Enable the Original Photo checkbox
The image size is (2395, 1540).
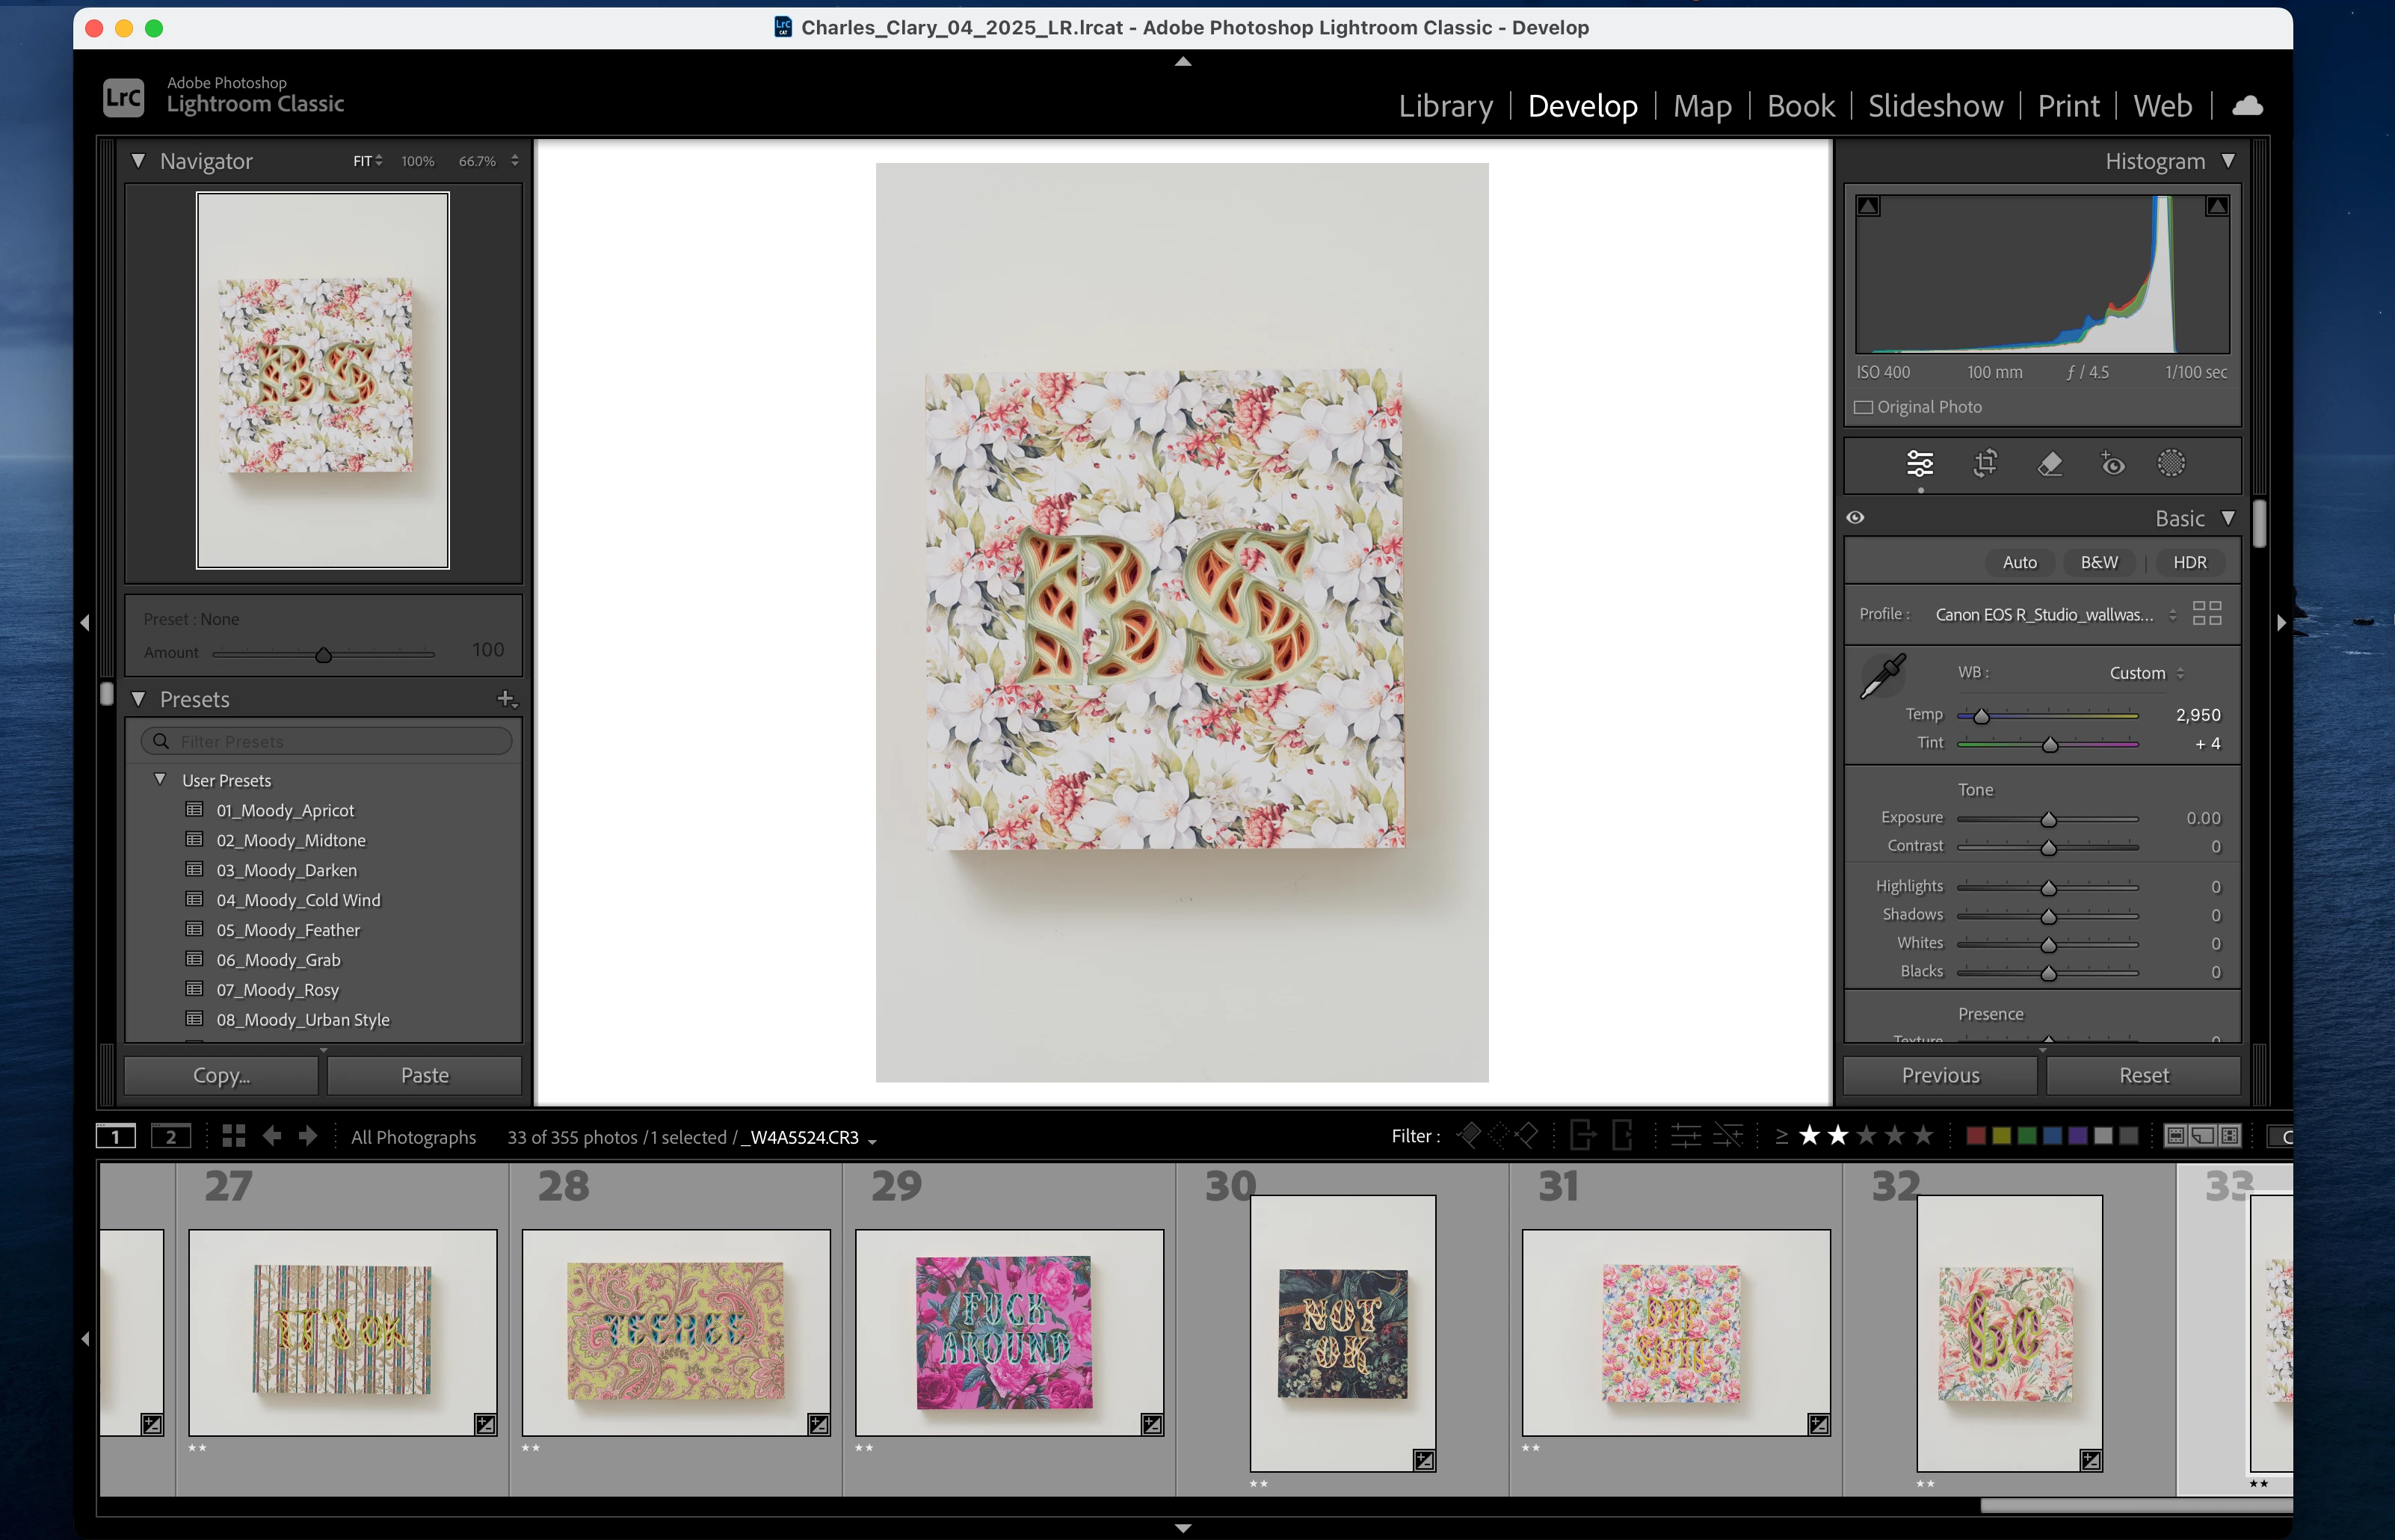point(1864,407)
